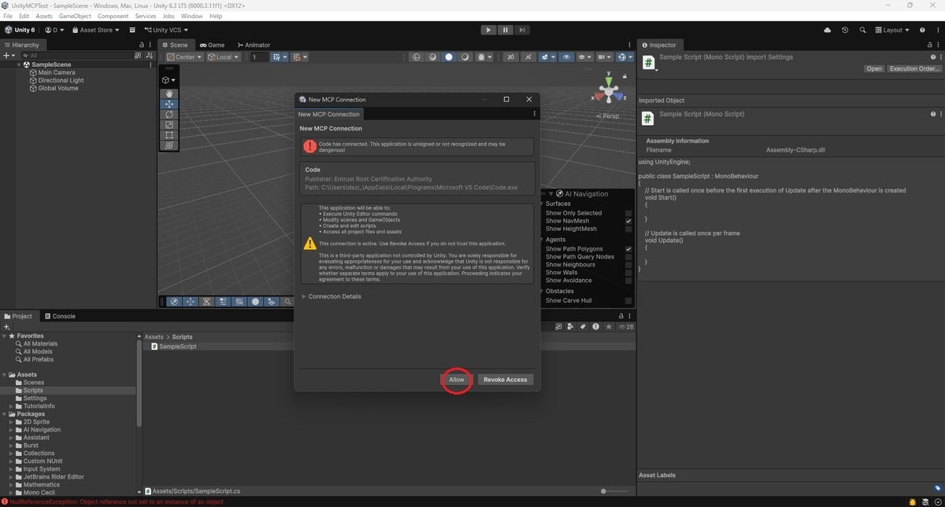Open the Asset Store dropdown

click(x=95, y=30)
